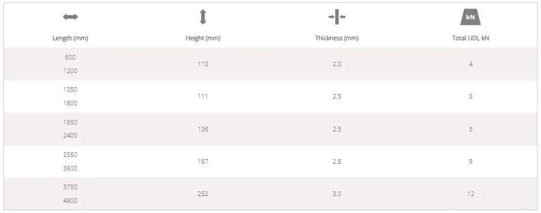Screen dimensions: 541x213
Task: Click the 1200 length value
Action: [x=70, y=71]
